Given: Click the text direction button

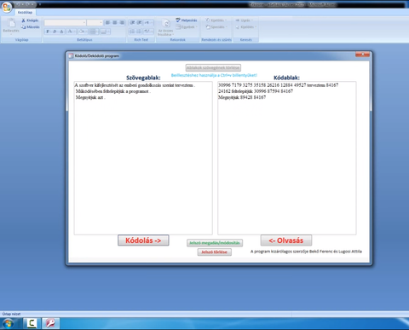Looking at the screenshot, I should (148, 22).
